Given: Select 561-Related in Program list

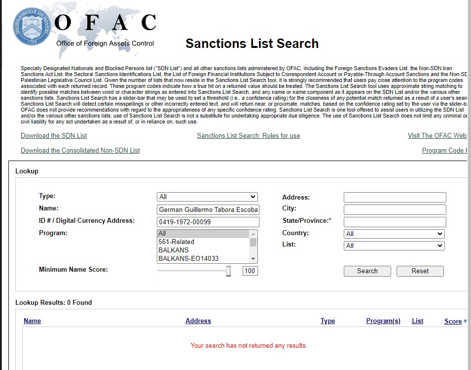Looking at the screenshot, I should tap(177, 242).
